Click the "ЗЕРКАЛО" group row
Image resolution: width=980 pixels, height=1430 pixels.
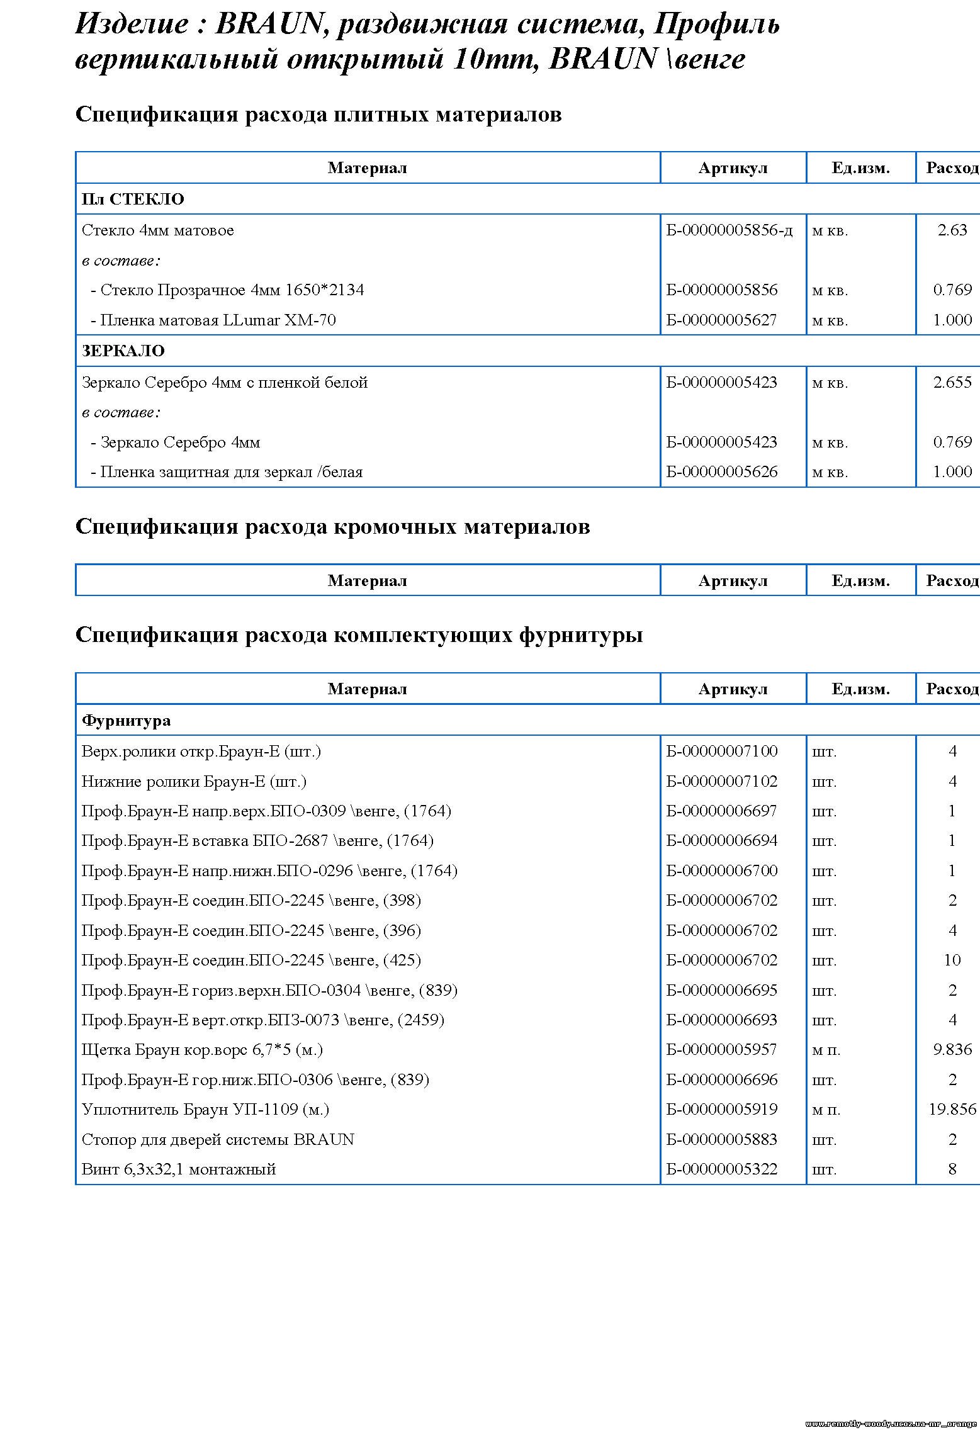527,351
